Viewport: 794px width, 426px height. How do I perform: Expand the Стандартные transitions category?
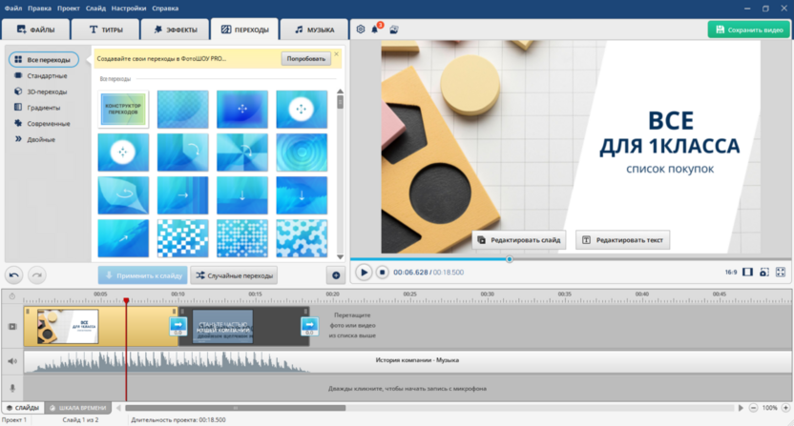pyautogui.click(x=47, y=75)
